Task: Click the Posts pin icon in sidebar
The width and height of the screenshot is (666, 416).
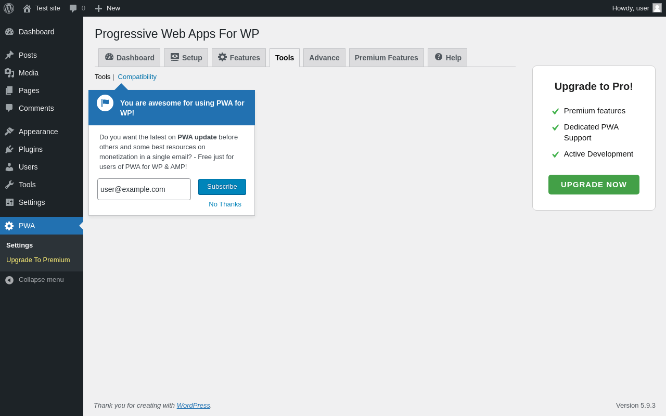Action: (9, 55)
